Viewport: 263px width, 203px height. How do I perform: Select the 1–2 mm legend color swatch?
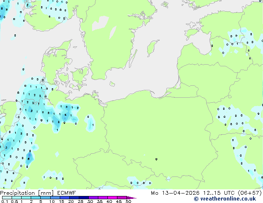26,198
